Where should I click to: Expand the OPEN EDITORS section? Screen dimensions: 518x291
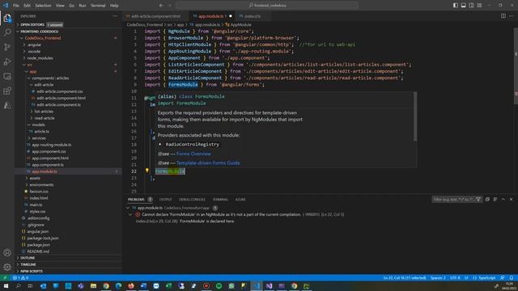32,25
